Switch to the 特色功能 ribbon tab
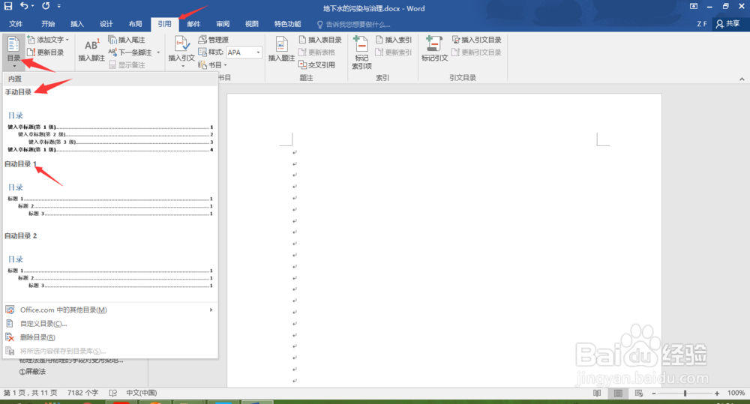This screenshot has height=404, width=750. [287, 24]
